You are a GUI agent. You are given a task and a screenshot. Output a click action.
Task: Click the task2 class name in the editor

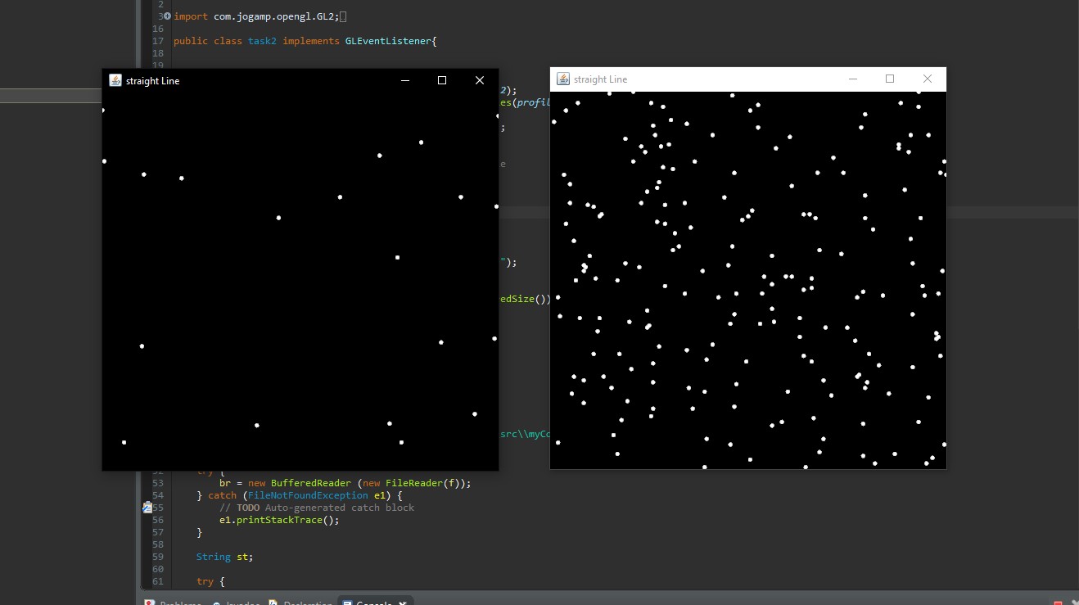point(261,41)
